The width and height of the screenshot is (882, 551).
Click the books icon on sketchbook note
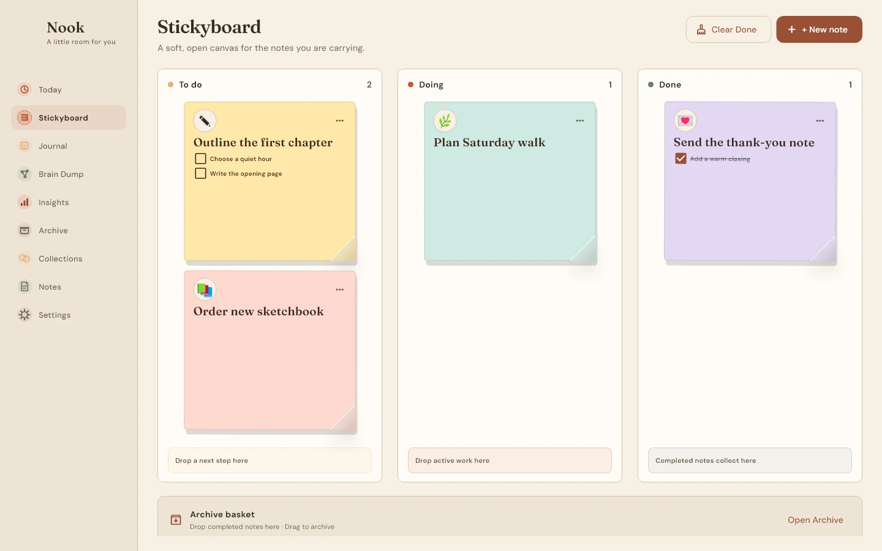pyautogui.click(x=205, y=290)
